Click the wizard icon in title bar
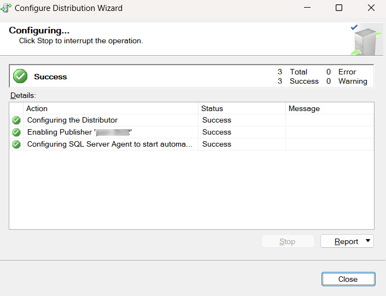 (x=7, y=8)
